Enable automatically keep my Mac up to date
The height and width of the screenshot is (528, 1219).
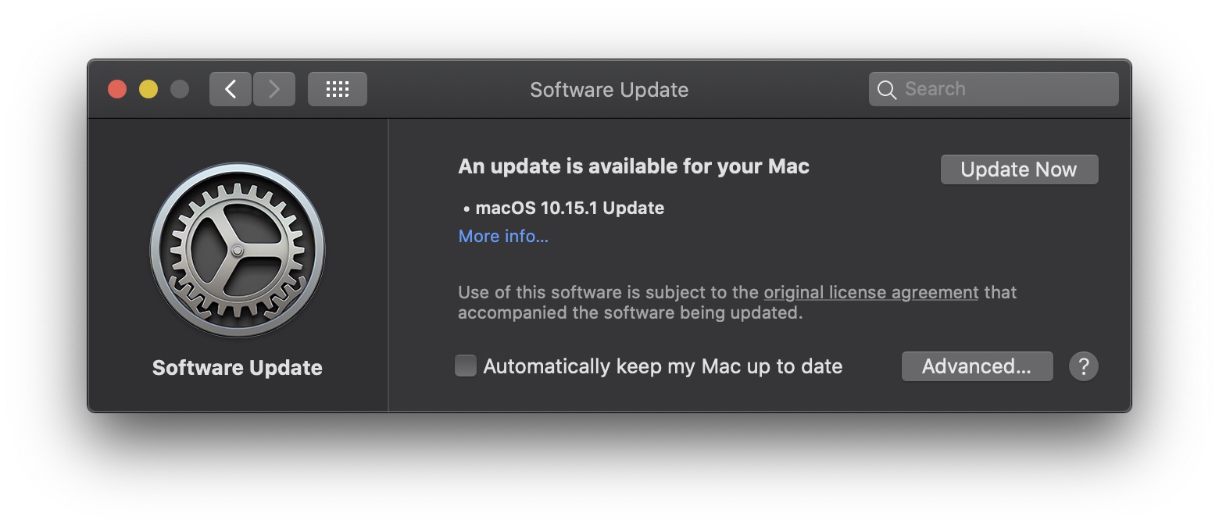(467, 365)
